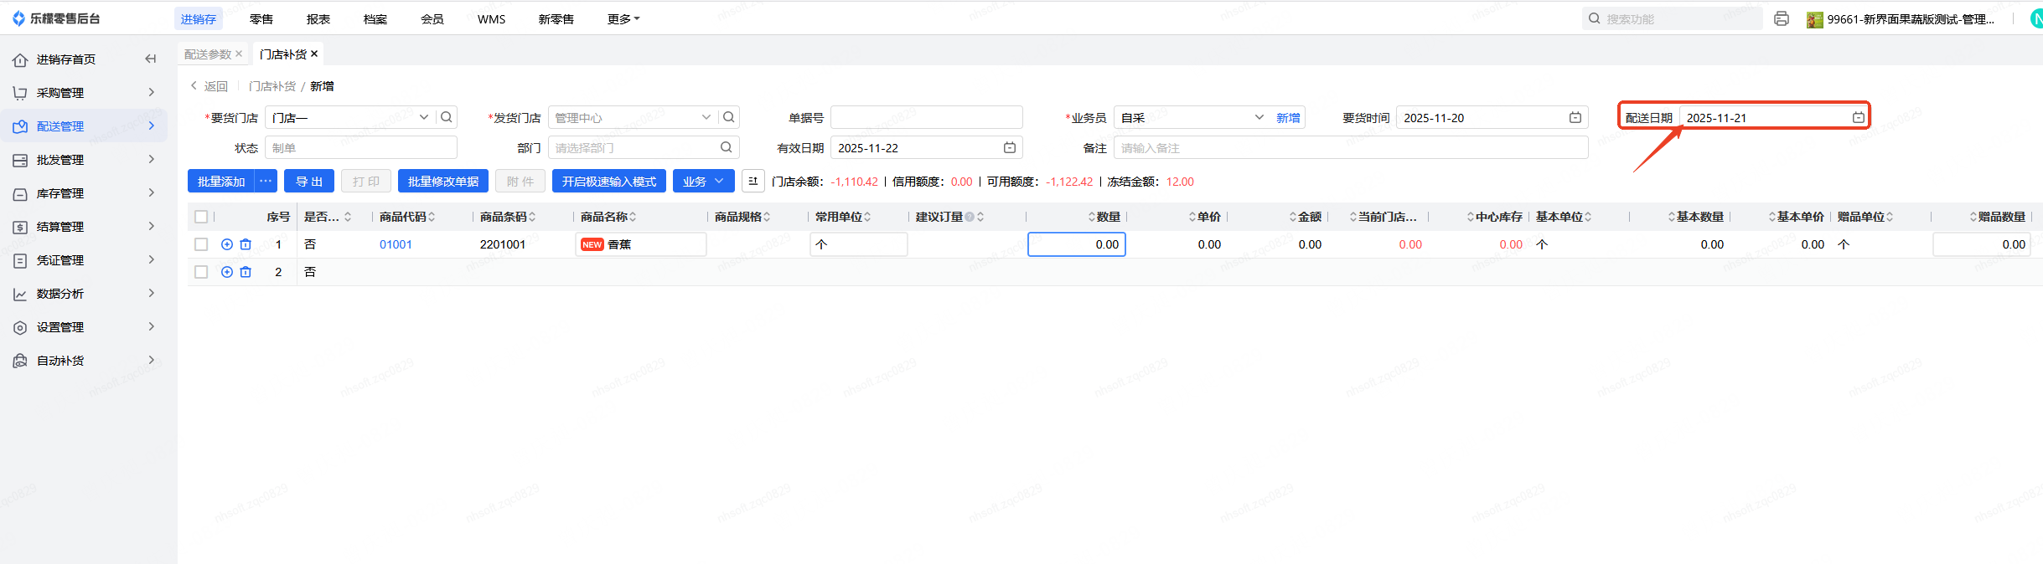Open the 报表 top menu
This screenshot has height=564, width=2043.
[x=318, y=18]
